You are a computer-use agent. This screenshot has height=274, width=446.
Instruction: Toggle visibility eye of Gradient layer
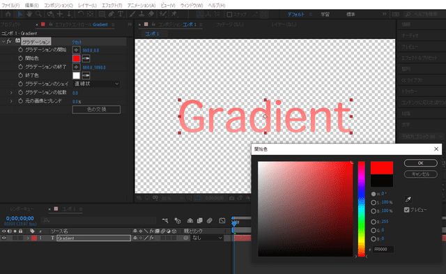click(x=4, y=238)
